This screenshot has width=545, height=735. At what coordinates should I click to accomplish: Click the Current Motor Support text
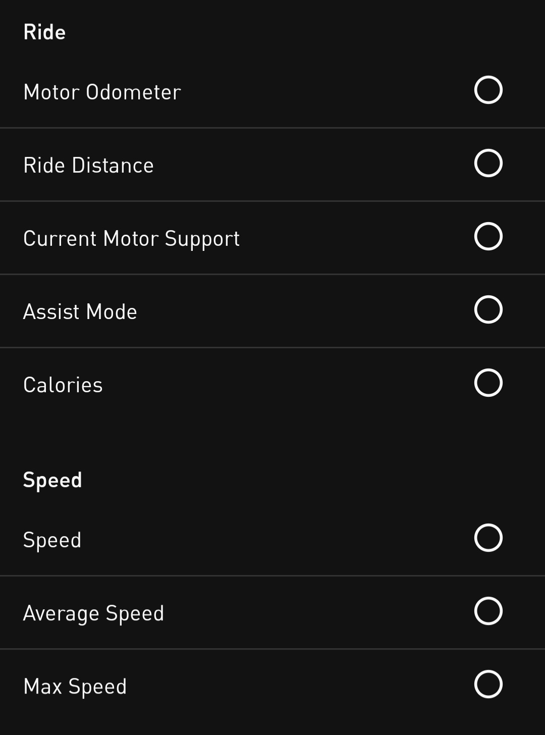(x=131, y=238)
